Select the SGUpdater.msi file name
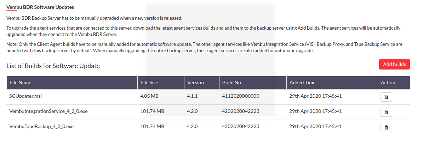The height and width of the screenshot is (151, 423). pyautogui.click(x=25, y=96)
